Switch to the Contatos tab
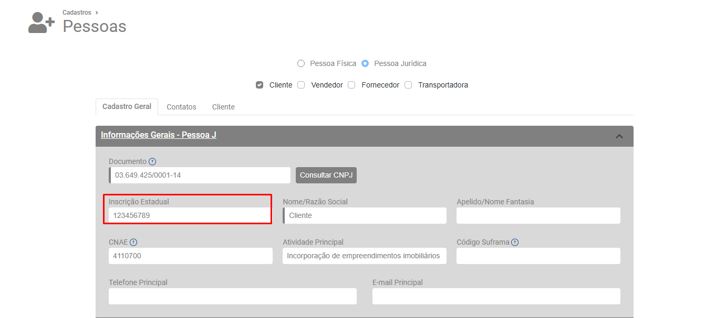The height and width of the screenshot is (318, 705). [181, 107]
